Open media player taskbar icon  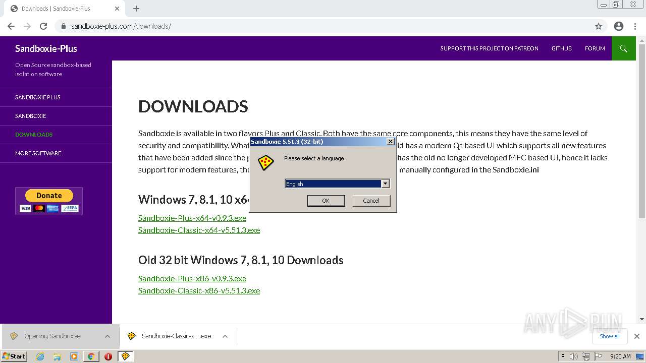pos(74,356)
